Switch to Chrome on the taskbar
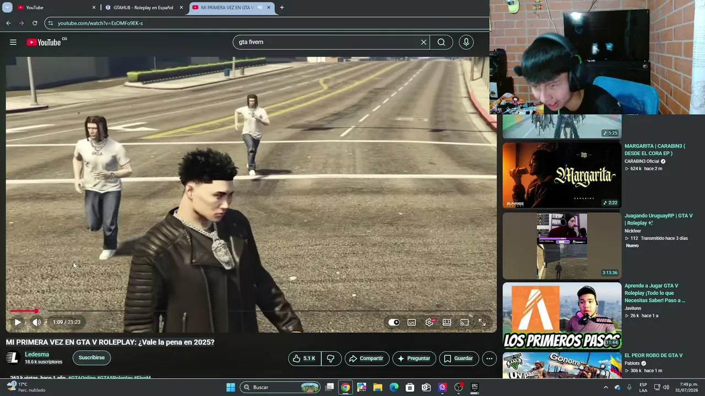The width and height of the screenshot is (705, 396). [345, 387]
